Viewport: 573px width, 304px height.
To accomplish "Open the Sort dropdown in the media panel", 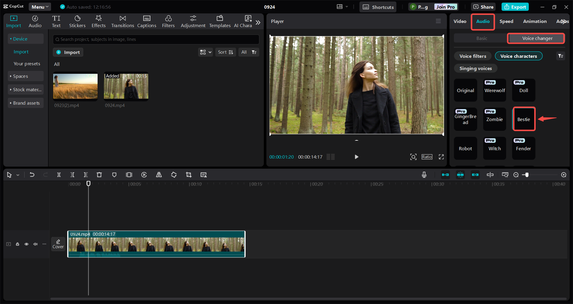I will 225,52.
